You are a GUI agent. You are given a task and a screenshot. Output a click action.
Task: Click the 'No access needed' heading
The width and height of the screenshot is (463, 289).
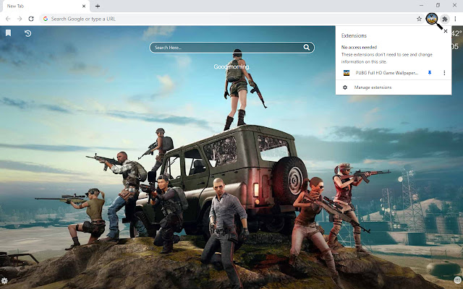pyautogui.click(x=359, y=47)
